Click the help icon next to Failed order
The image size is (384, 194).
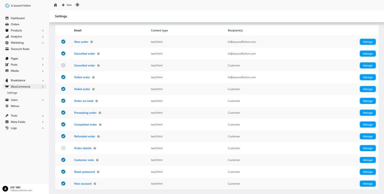93,77
